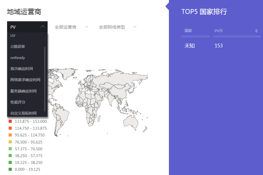The height and width of the screenshot is (175, 263).
Task: Choose 网络请求响应时间 option
Action: [27, 80]
